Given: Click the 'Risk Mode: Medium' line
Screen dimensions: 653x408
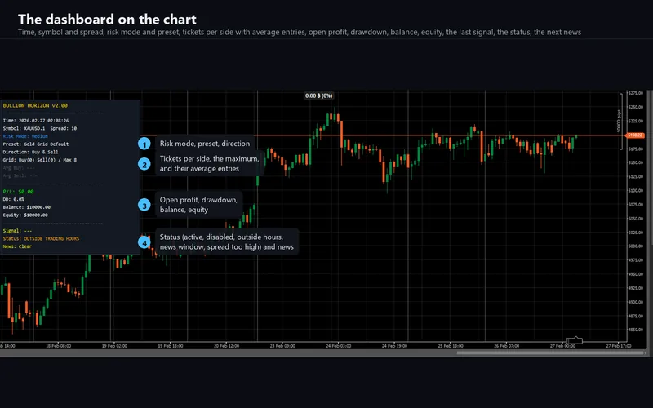Looking at the screenshot, I should tap(25, 136).
